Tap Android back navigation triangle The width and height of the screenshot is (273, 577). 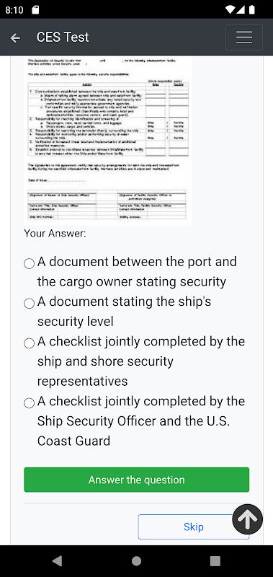[x=57, y=561]
